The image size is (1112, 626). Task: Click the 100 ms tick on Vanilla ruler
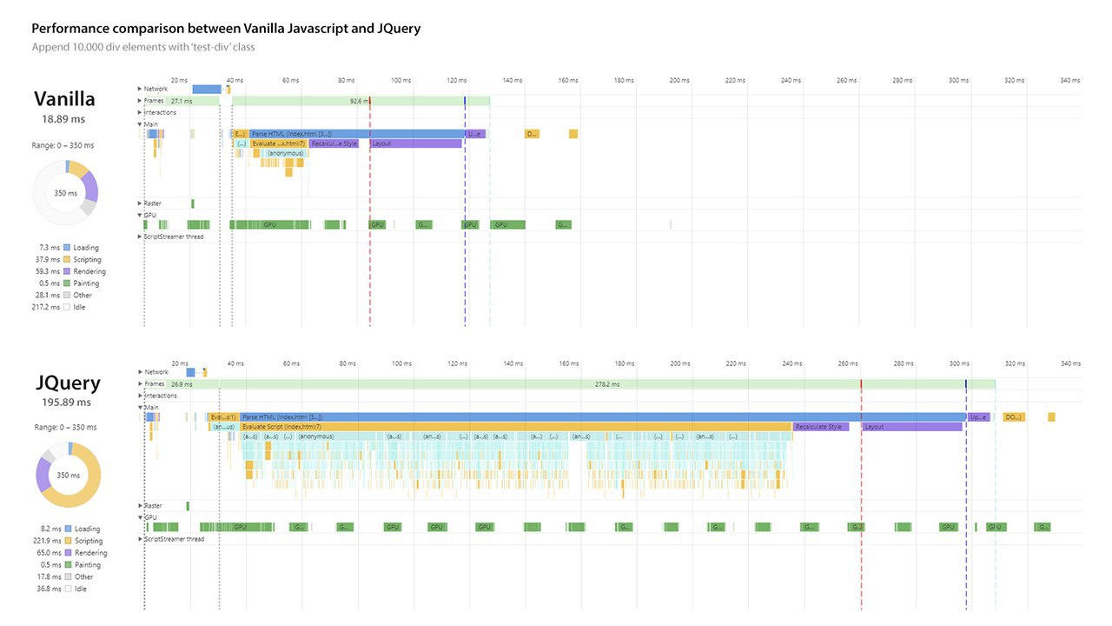[x=401, y=80]
